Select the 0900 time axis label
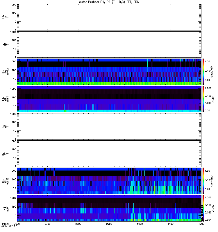Image resolution: width=218 pixels, height=232 pixels. coord(109,224)
